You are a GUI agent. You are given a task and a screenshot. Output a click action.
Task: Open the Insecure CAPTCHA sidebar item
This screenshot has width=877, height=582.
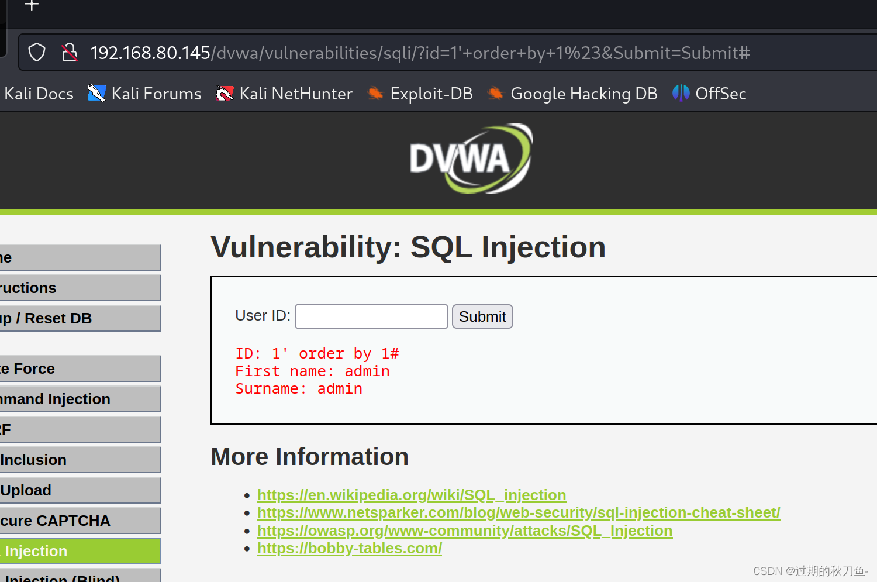click(80, 521)
